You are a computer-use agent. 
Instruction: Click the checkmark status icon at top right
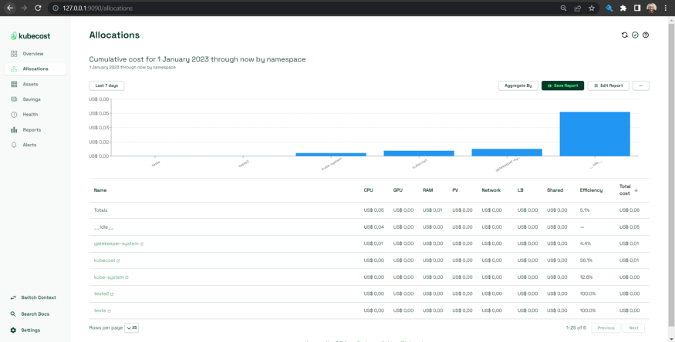(x=635, y=35)
